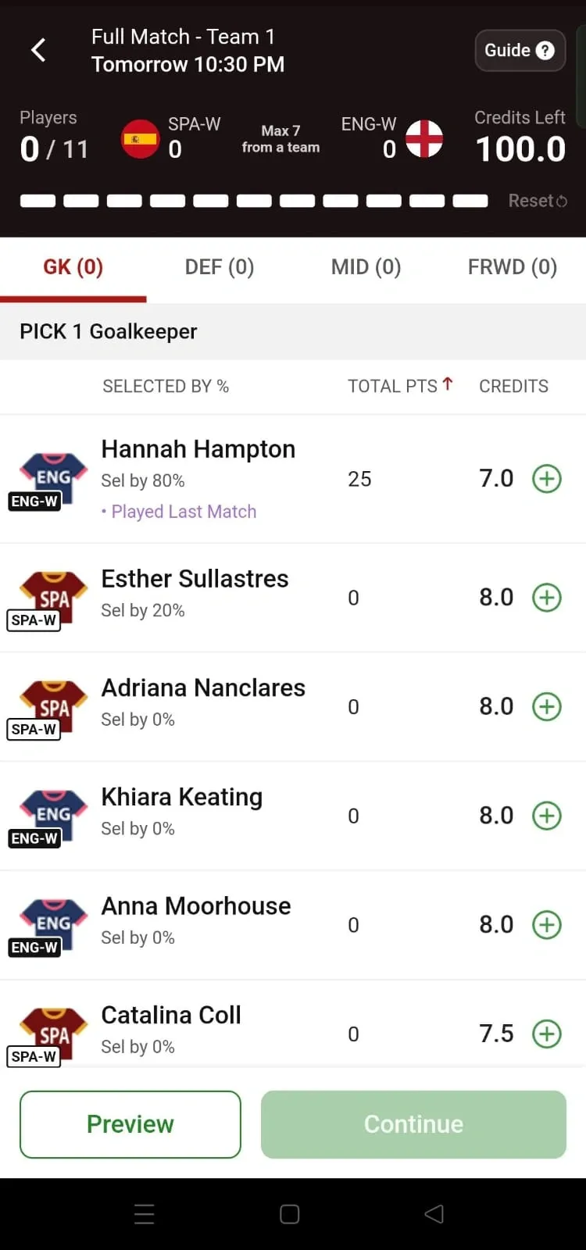Add Anna Moorhouse with plus icon

(546, 925)
